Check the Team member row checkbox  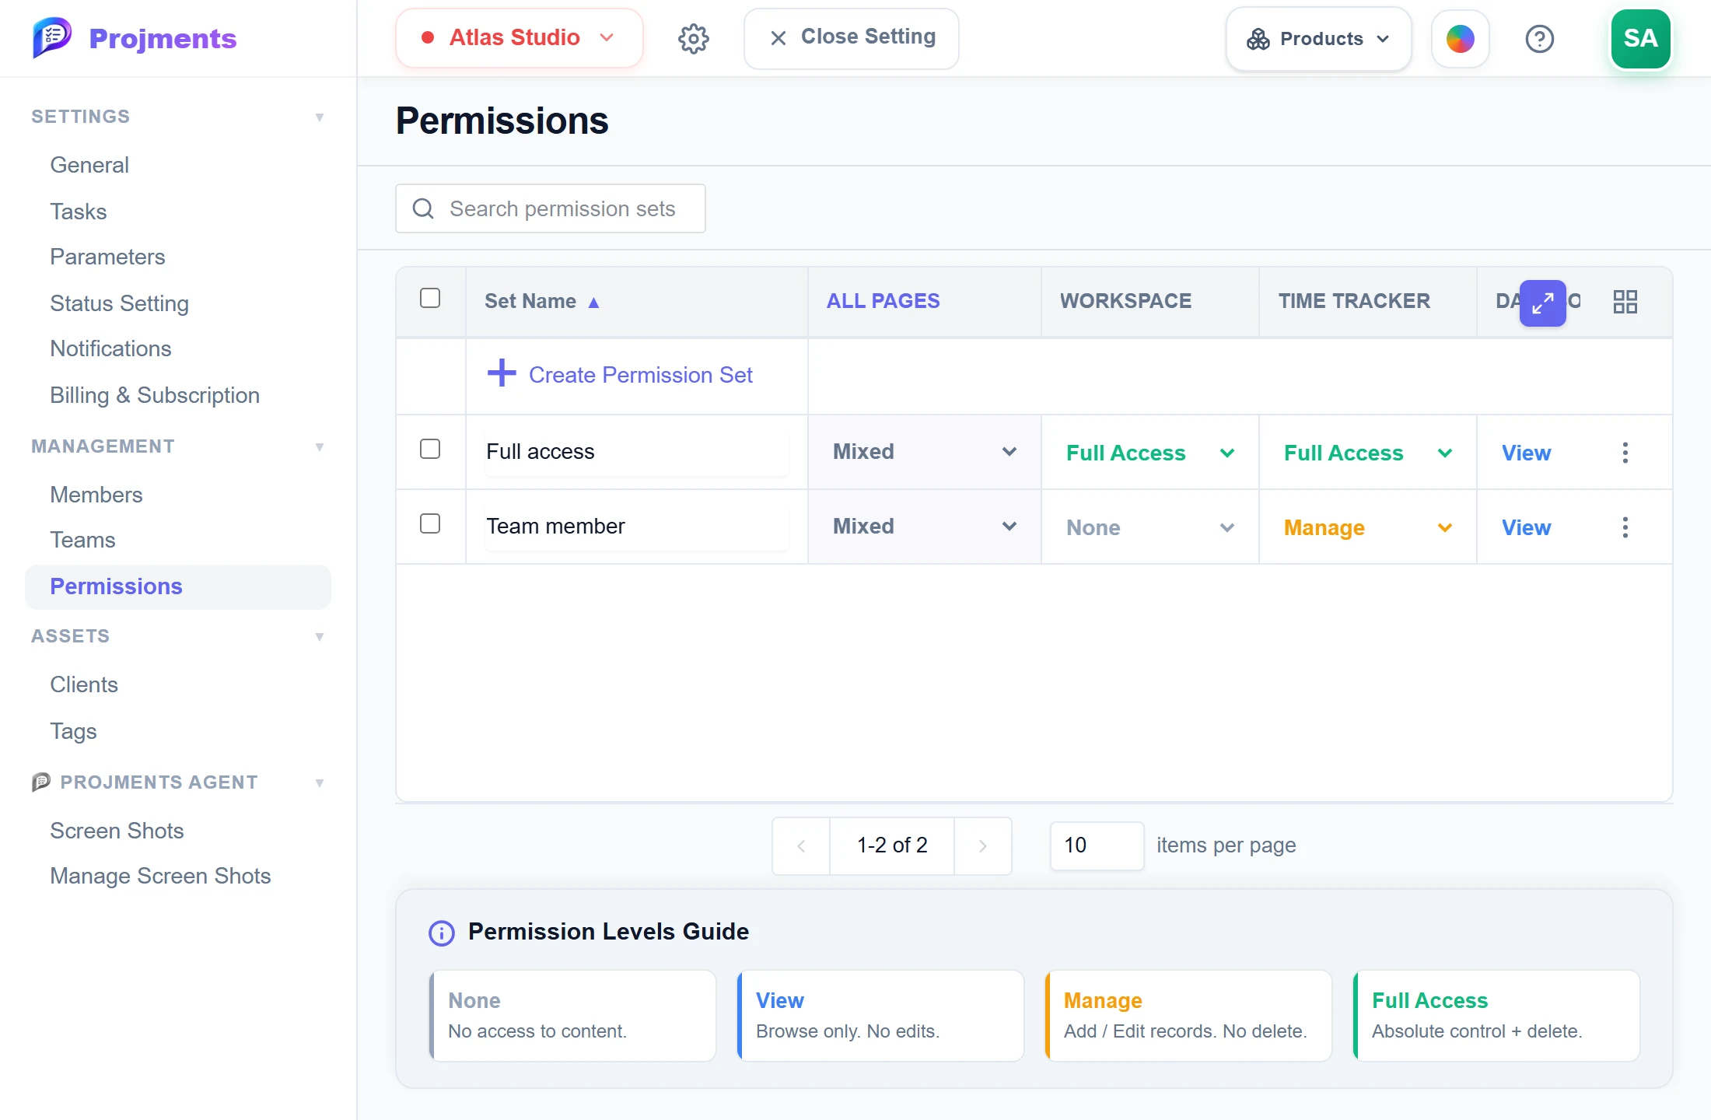pos(430,523)
